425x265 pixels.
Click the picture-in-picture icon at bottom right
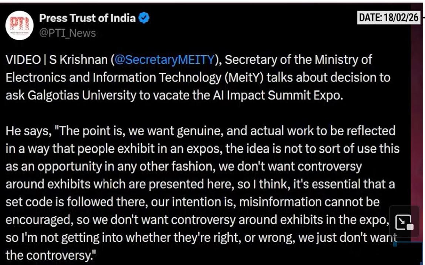pyautogui.click(x=405, y=223)
